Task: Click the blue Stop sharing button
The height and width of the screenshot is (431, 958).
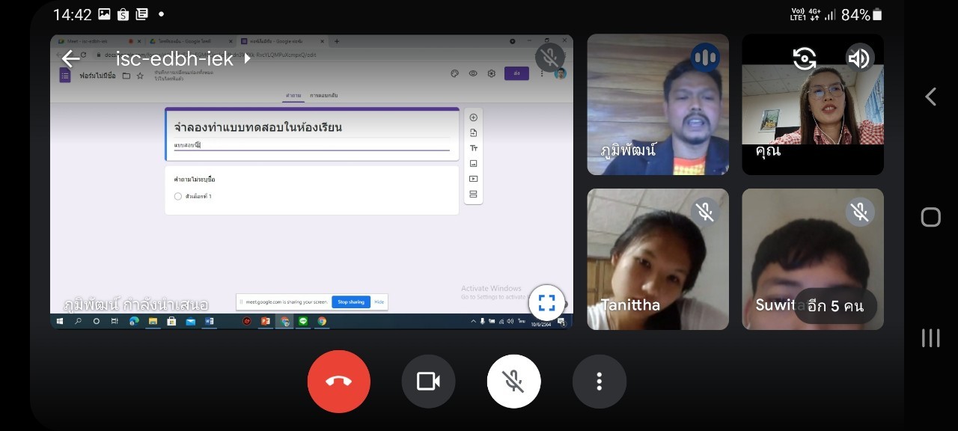Action: pyautogui.click(x=351, y=302)
